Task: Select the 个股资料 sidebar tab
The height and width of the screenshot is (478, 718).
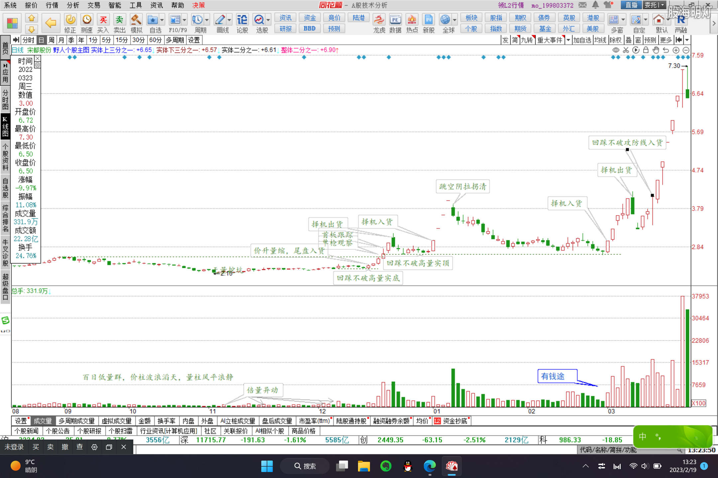Action: point(5,157)
